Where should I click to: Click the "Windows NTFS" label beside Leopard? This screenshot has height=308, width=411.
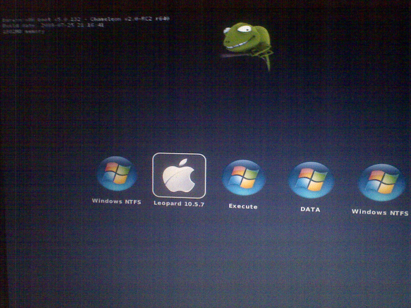(x=117, y=201)
